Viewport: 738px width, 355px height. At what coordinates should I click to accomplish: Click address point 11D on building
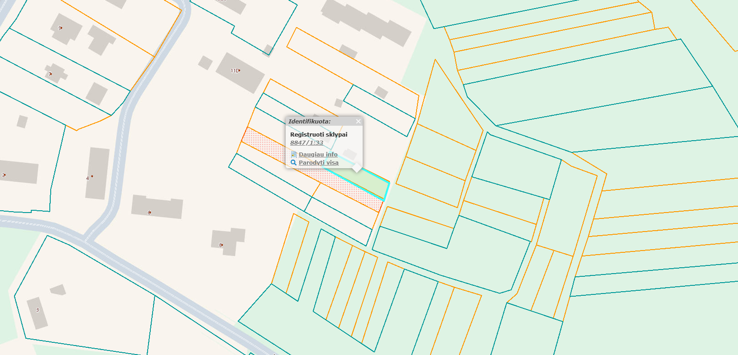coord(235,71)
